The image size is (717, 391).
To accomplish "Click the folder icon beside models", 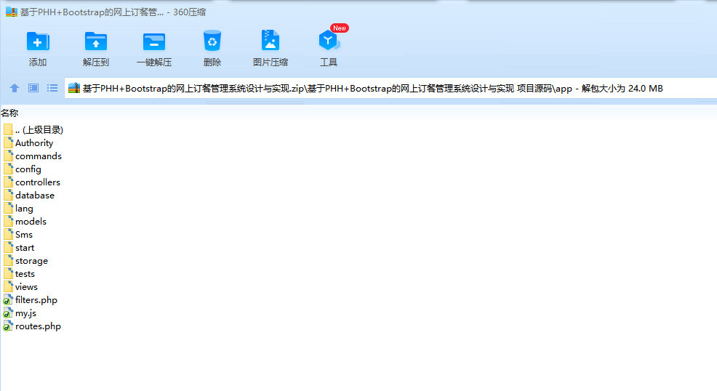I will 8,221.
